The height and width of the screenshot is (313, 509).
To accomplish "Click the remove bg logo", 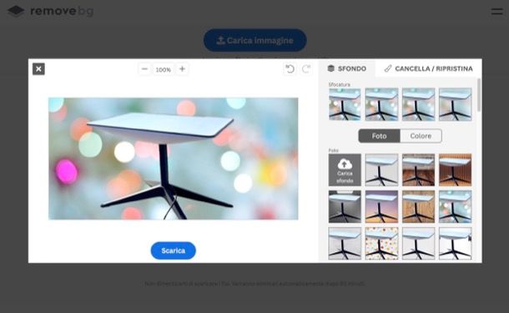I will coord(50,11).
